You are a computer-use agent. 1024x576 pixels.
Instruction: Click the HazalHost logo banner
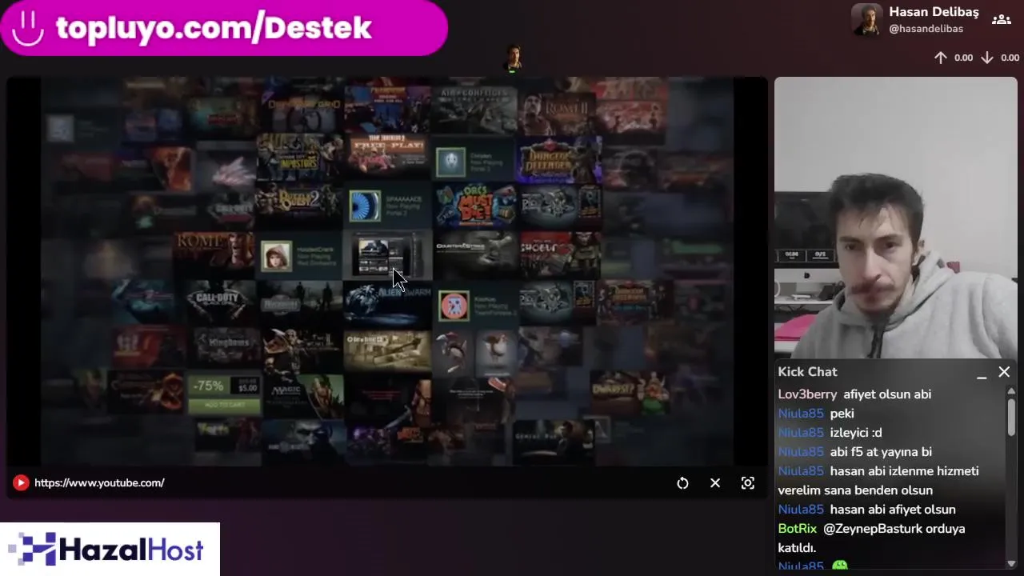pos(110,550)
